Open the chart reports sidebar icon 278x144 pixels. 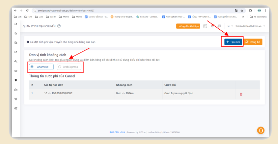click(x=16, y=52)
